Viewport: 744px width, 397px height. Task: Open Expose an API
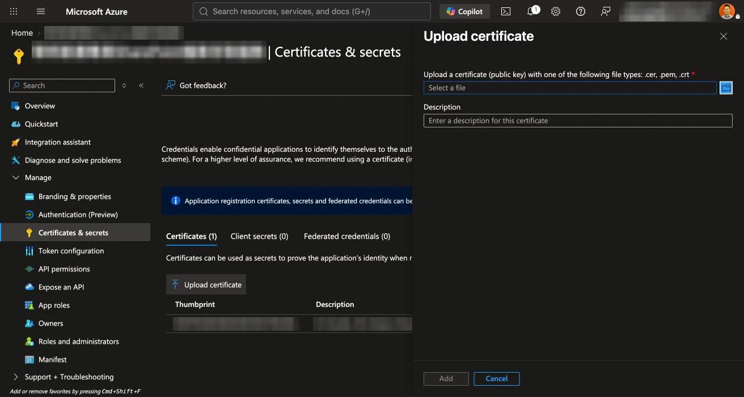[61, 287]
